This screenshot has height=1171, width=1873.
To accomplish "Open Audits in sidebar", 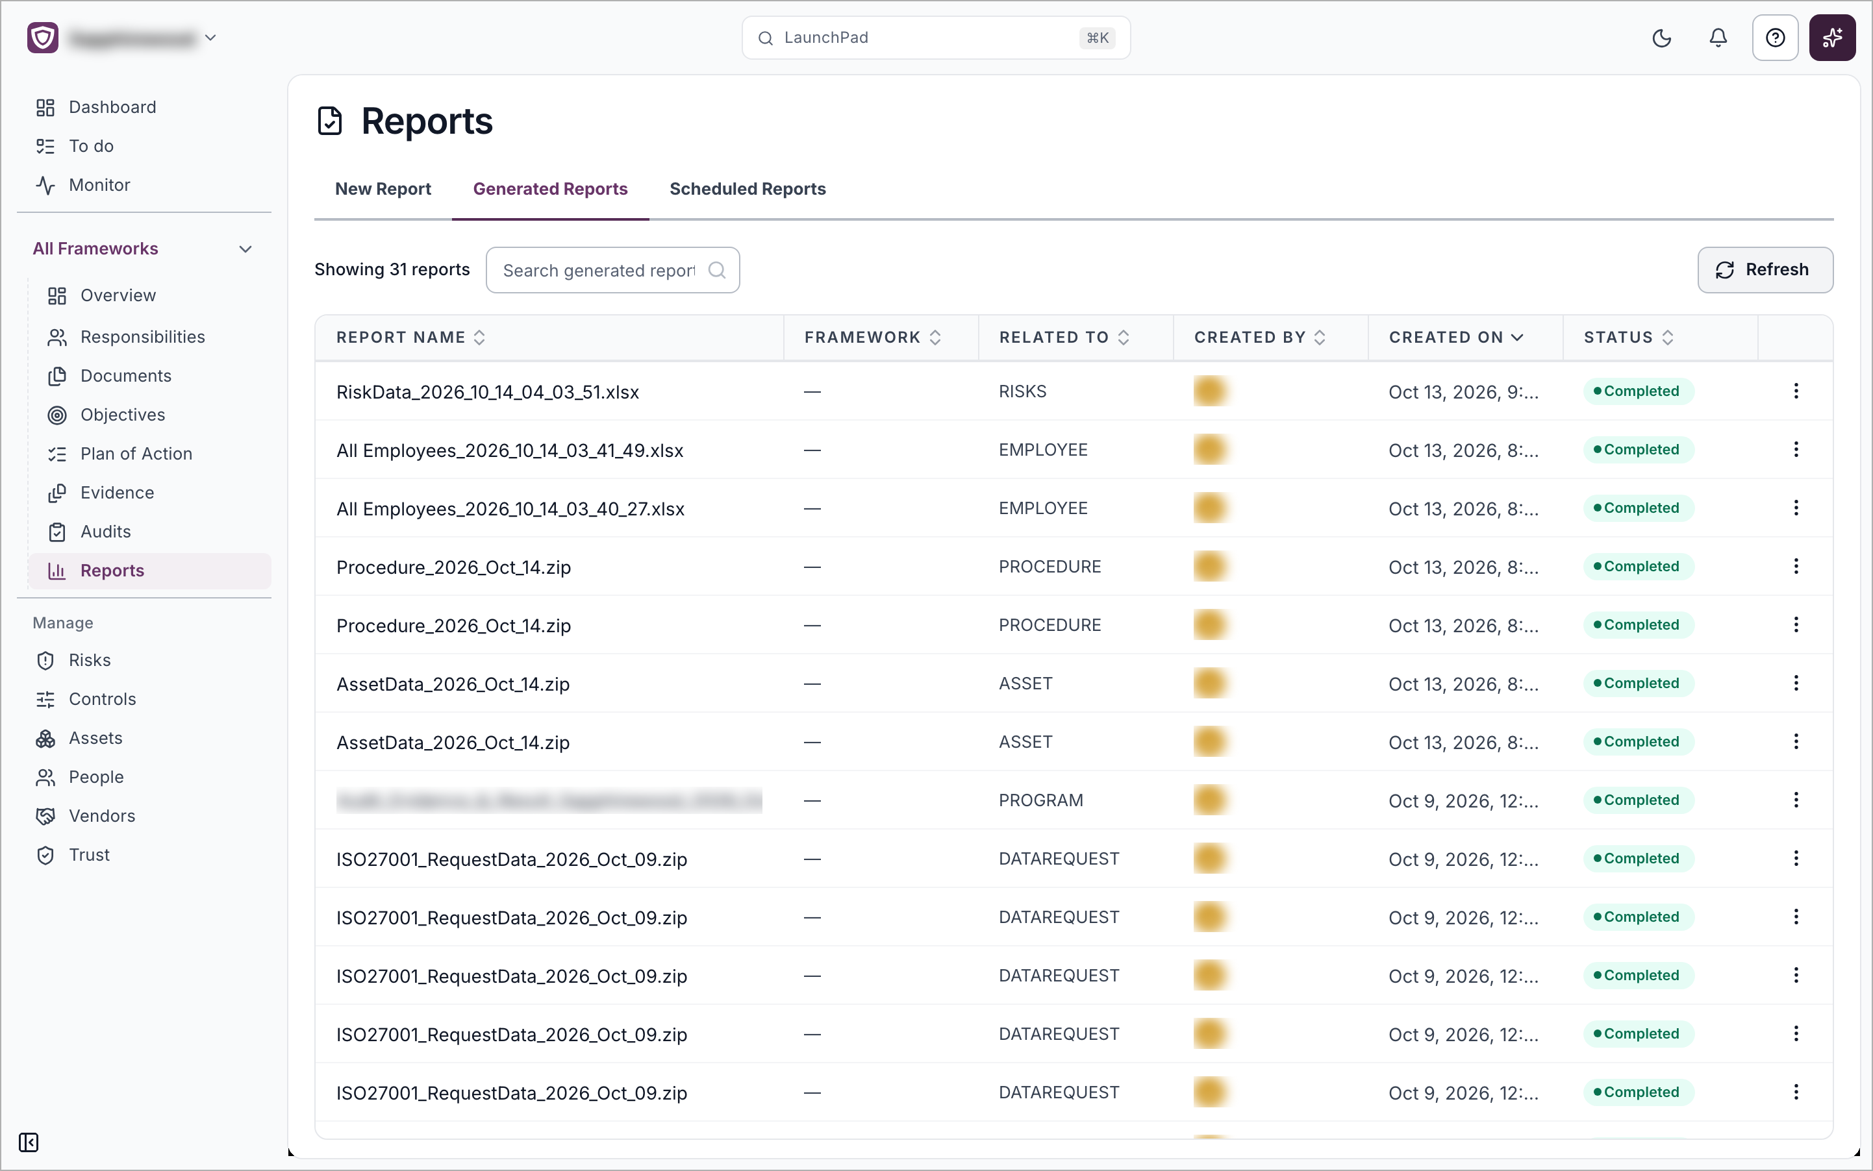I will (x=105, y=531).
